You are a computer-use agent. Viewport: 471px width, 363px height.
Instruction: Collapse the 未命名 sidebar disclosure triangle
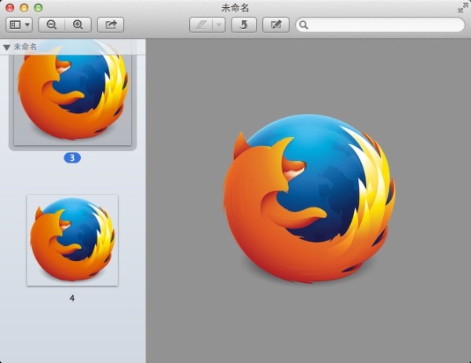click(x=7, y=47)
